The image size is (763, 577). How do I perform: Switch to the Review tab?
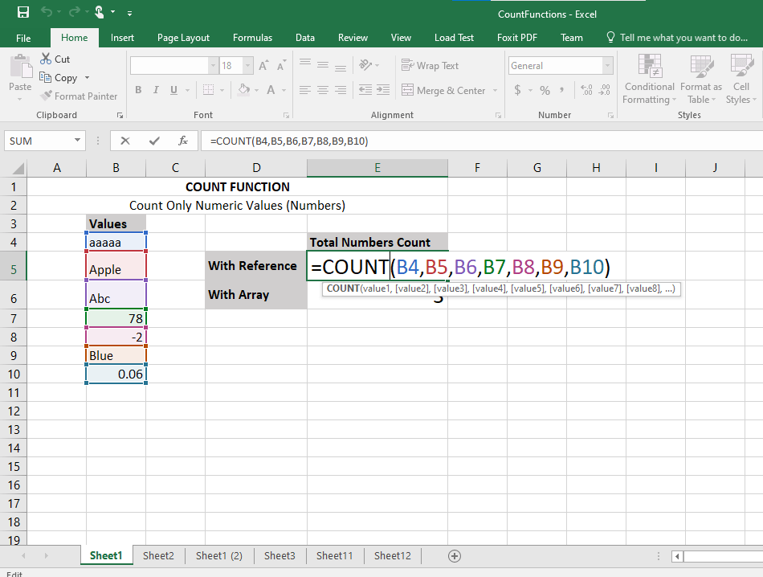pyautogui.click(x=353, y=38)
